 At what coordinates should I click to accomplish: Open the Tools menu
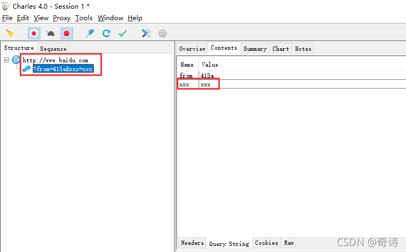click(84, 18)
